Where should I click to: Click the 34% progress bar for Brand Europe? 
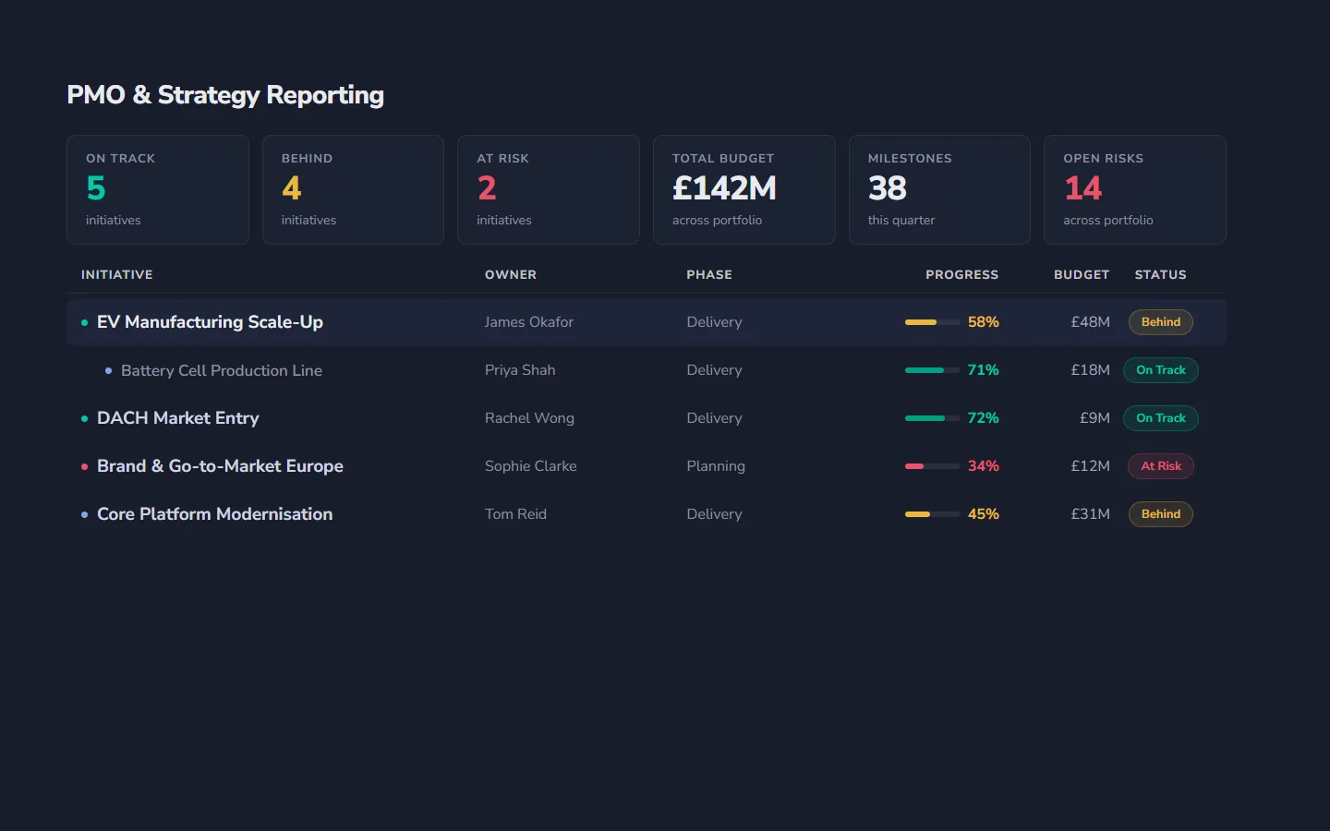coord(932,466)
